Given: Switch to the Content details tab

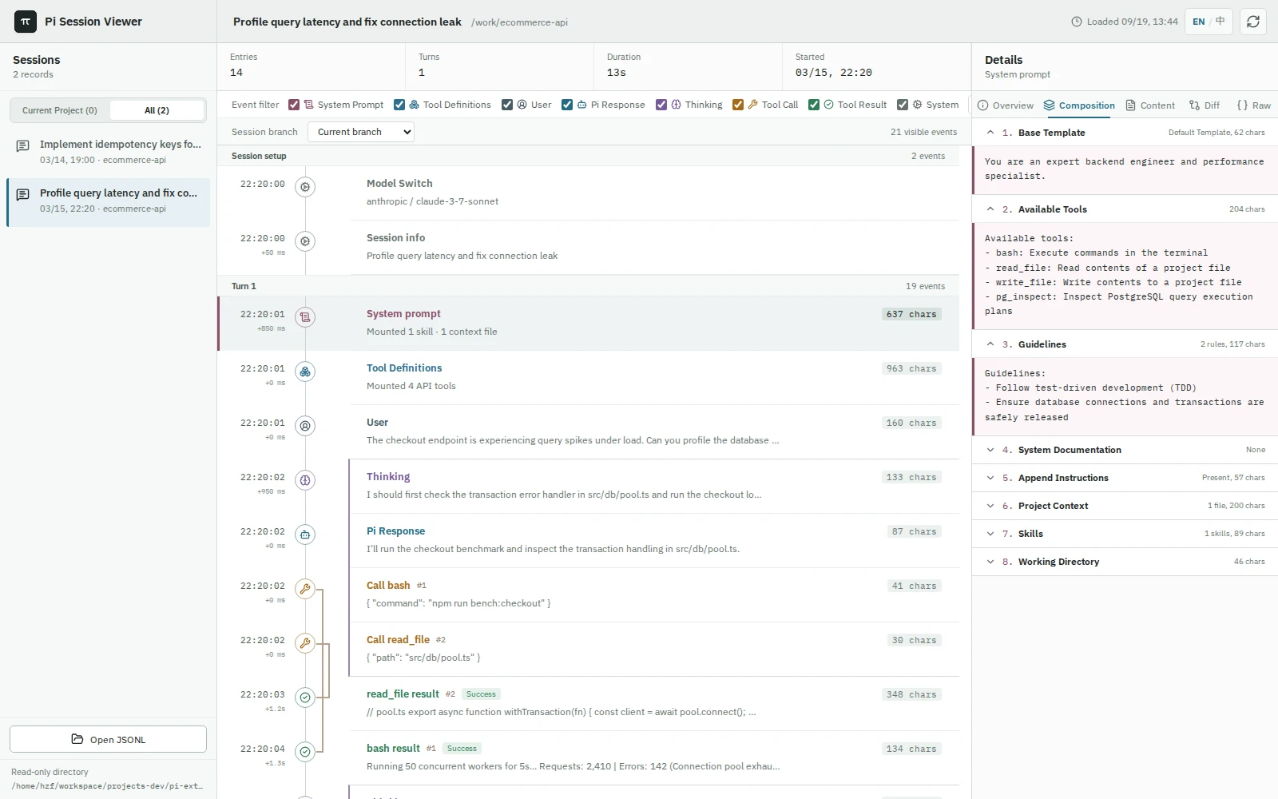Looking at the screenshot, I should click(1150, 105).
